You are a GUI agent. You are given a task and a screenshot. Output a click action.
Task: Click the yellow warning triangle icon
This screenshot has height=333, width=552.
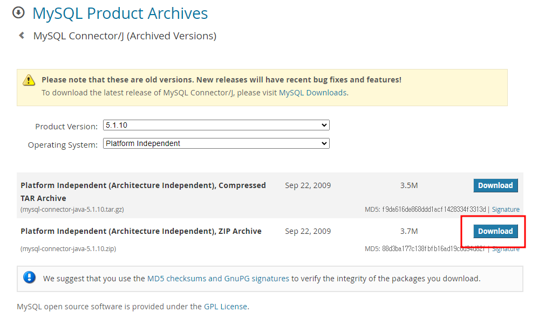pyautogui.click(x=29, y=80)
